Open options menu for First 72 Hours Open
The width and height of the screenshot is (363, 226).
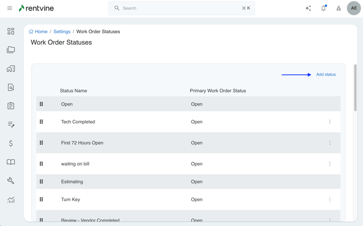330,143
